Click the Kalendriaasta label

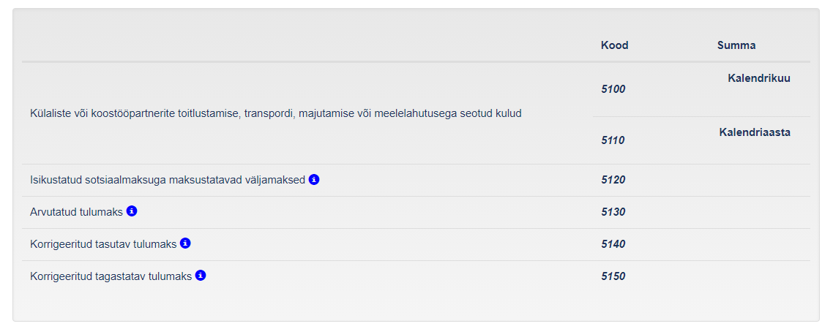(x=755, y=132)
